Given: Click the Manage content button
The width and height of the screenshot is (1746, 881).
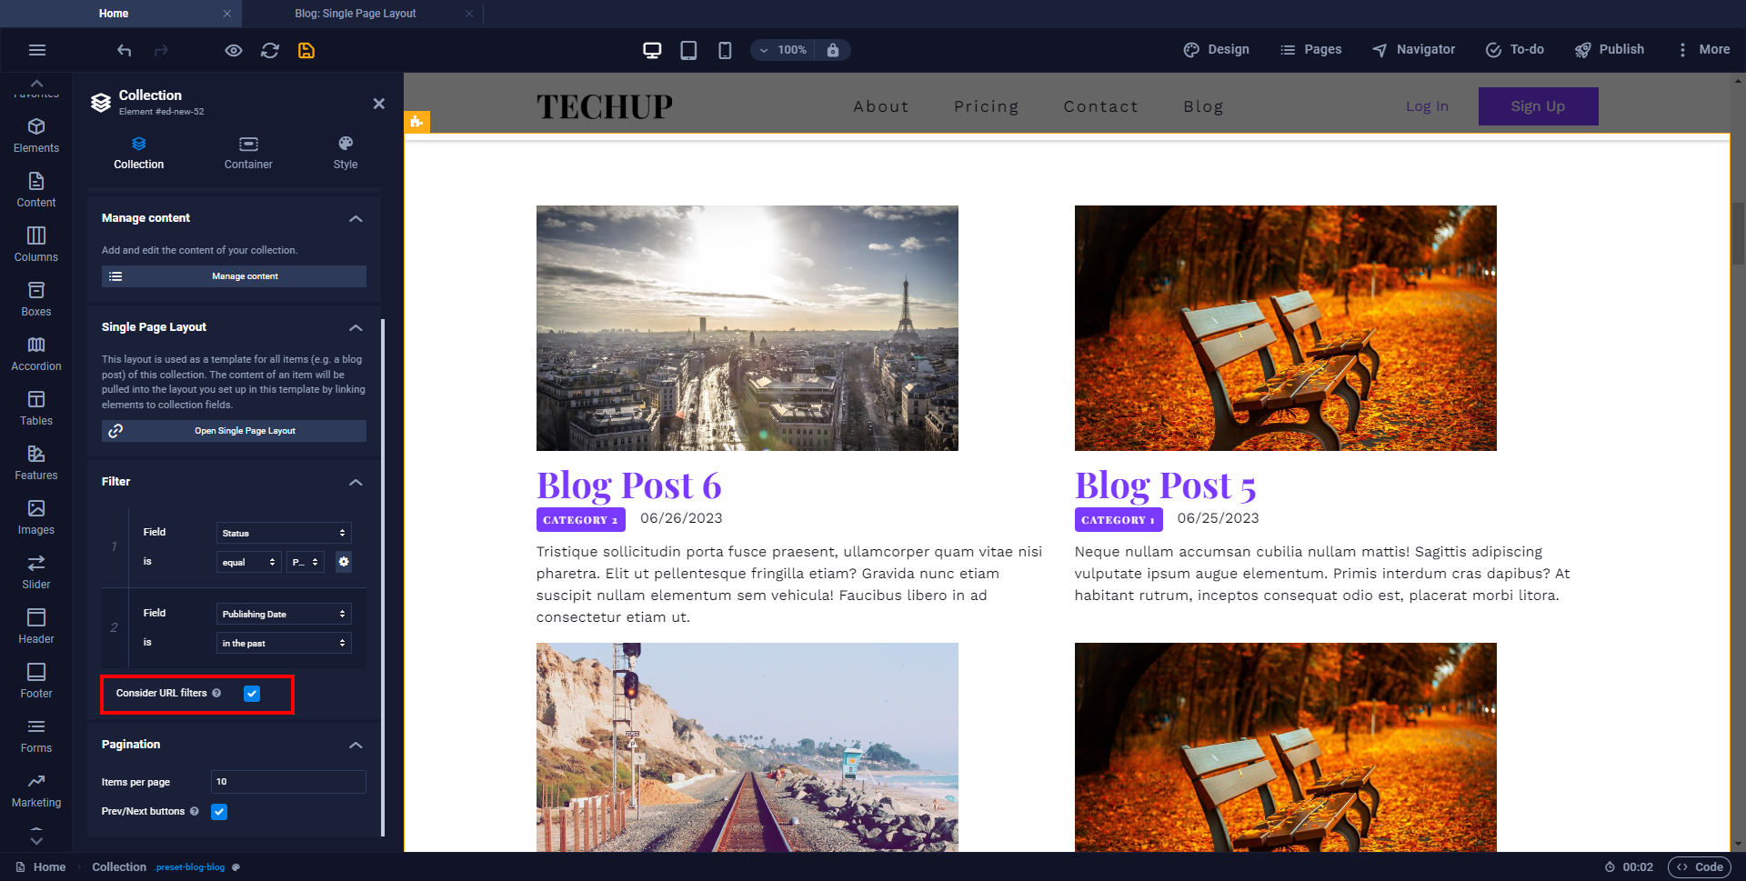Looking at the screenshot, I should 234,276.
